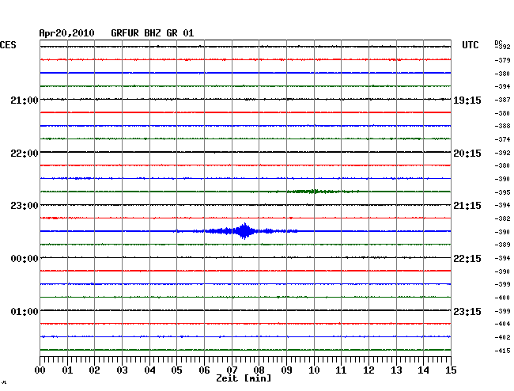
Task: Click the Zeit [min] axis title
Action: tap(244, 378)
